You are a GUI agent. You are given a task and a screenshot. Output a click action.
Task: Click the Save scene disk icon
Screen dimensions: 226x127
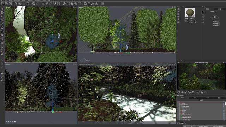(x=10, y=4)
